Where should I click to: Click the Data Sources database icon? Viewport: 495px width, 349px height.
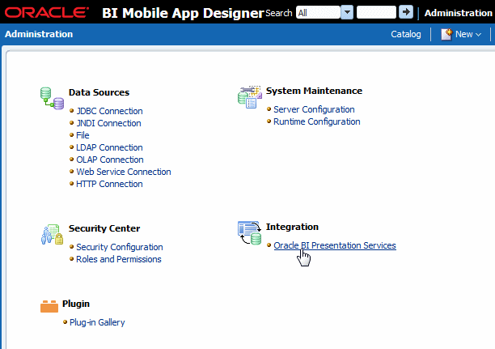point(52,98)
